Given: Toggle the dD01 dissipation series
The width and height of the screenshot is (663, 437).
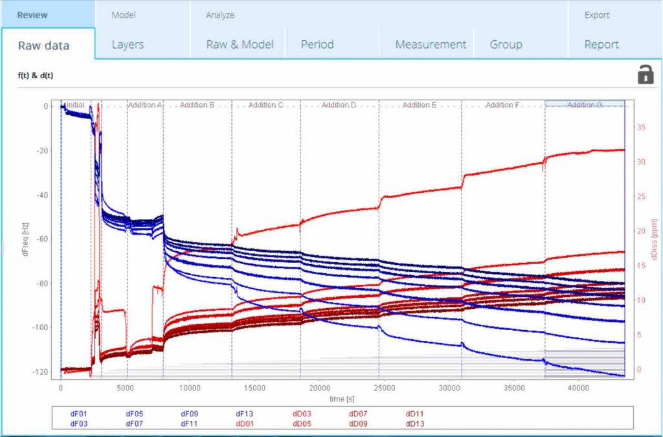Looking at the screenshot, I should pyautogui.click(x=247, y=423).
